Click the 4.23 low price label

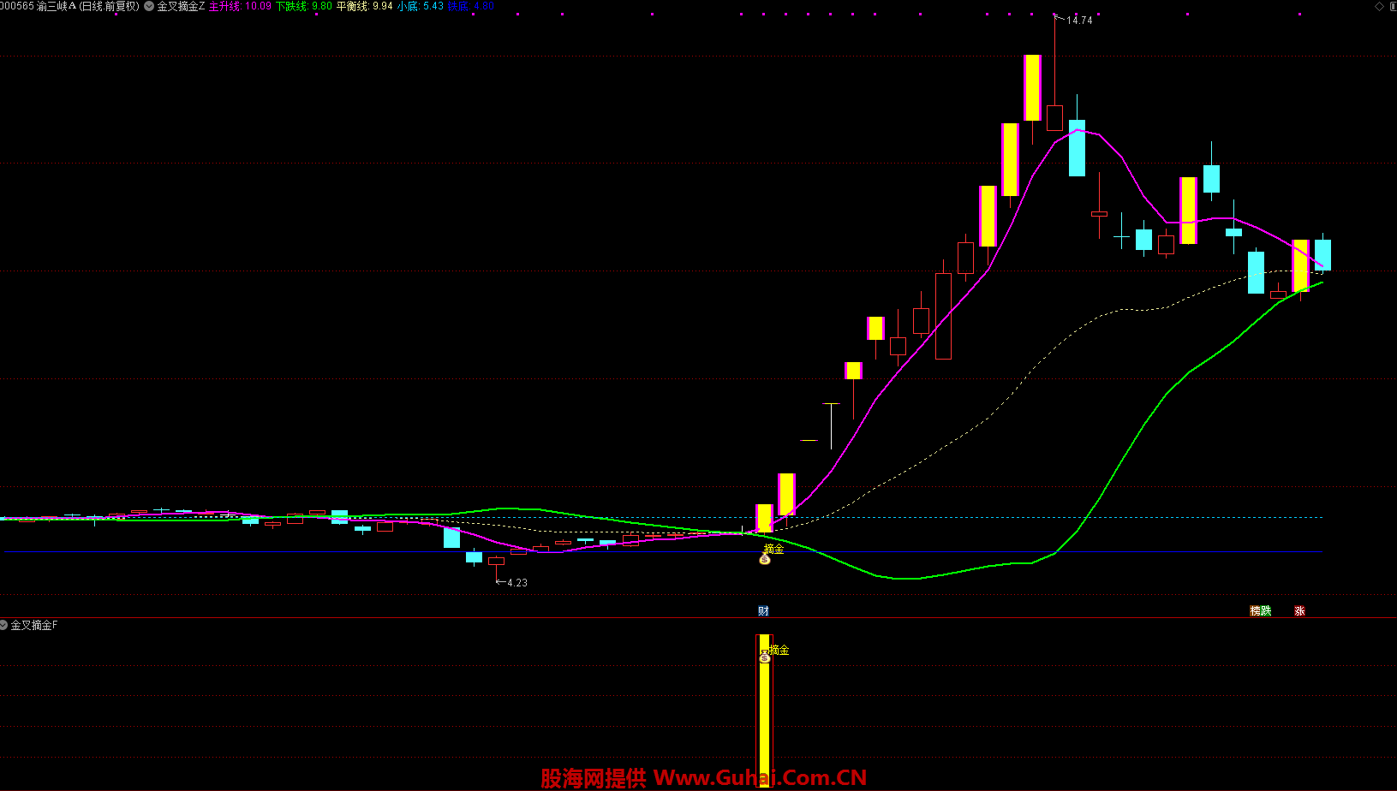tap(517, 582)
